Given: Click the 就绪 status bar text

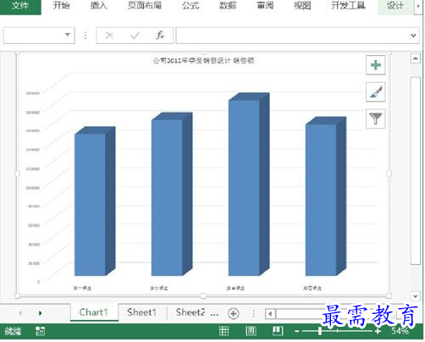Looking at the screenshot, I should tap(13, 331).
